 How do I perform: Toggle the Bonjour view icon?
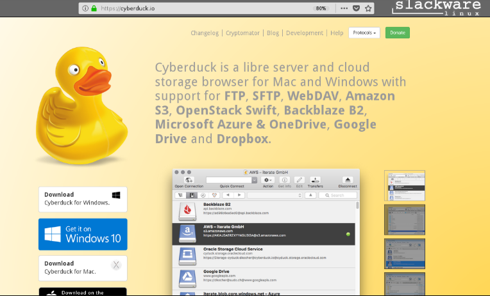pyautogui.click(x=214, y=196)
